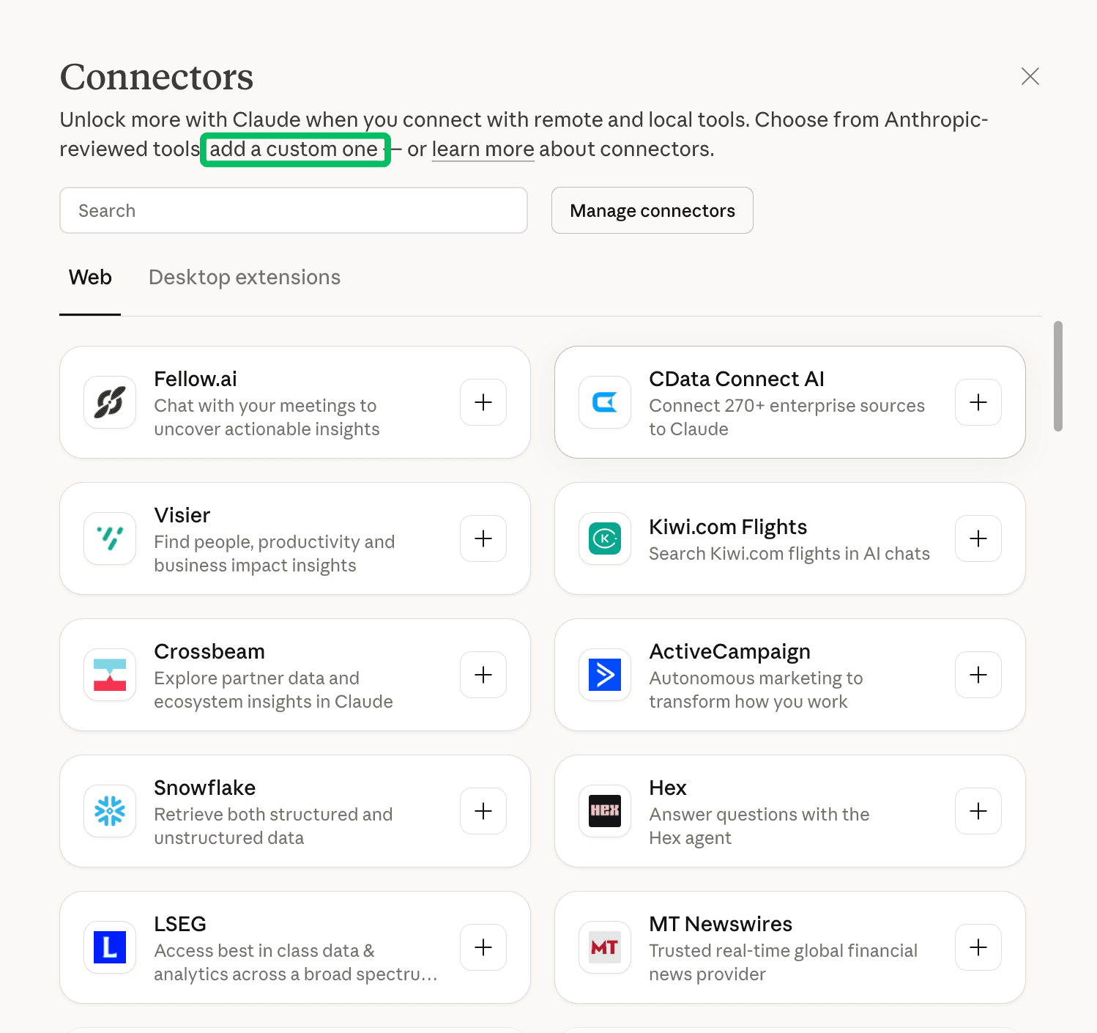
Task: Click the Snowflake logo icon
Action: [110, 811]
